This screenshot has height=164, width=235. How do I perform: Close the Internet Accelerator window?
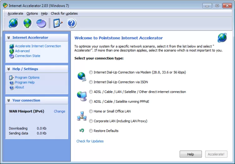(x=227, y=6)
